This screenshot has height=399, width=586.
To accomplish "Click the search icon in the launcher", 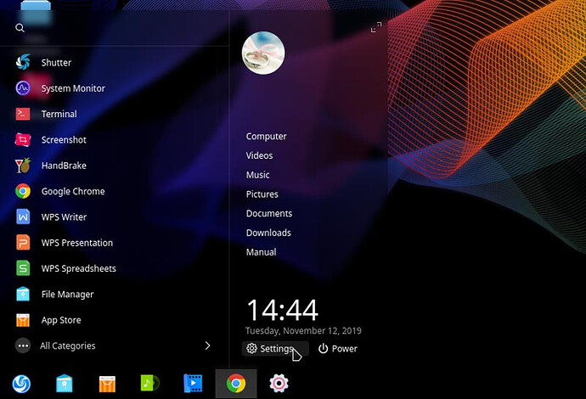I will [x=20, y=28].
